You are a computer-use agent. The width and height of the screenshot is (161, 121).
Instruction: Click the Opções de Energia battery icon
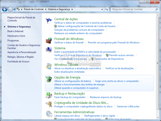[49, 79]
